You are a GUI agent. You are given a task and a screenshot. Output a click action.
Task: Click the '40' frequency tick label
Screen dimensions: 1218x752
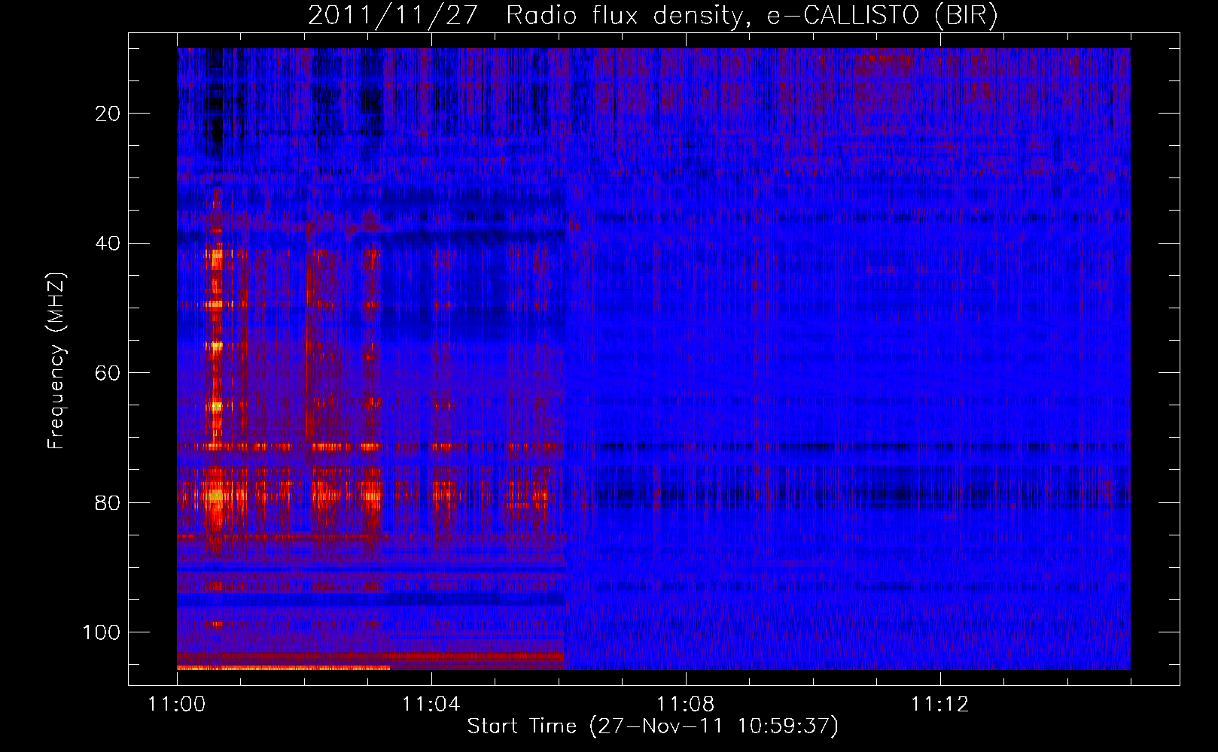(108, 244)
